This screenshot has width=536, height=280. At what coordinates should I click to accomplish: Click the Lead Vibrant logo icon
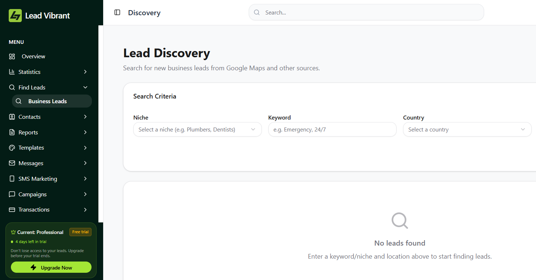click(x=15, y=16)
